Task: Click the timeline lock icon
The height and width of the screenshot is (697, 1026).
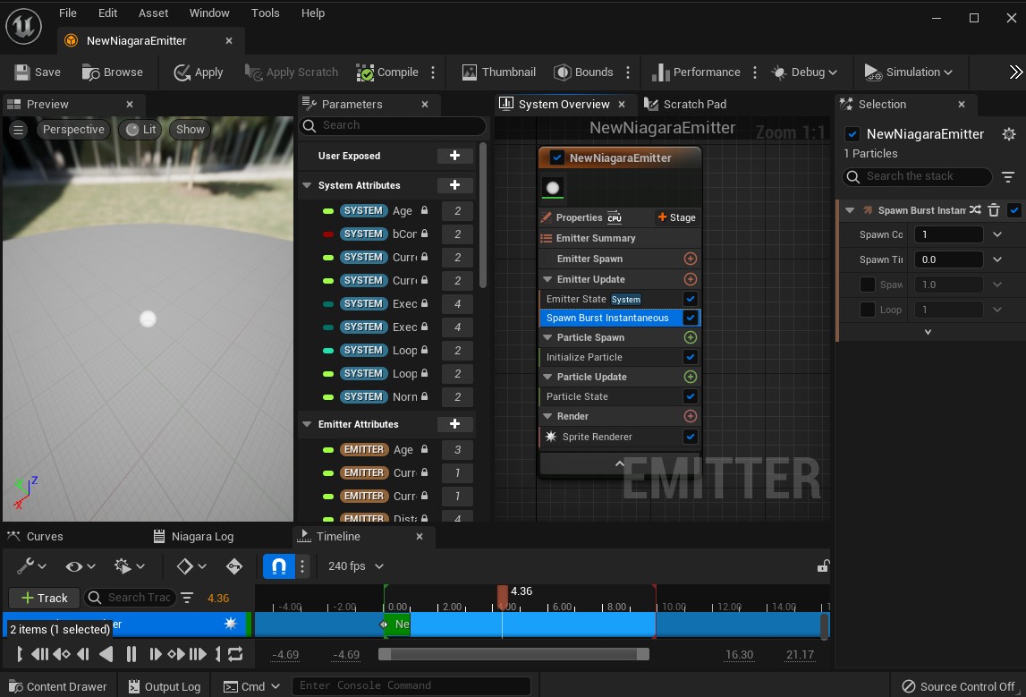Action: point(823,566)
